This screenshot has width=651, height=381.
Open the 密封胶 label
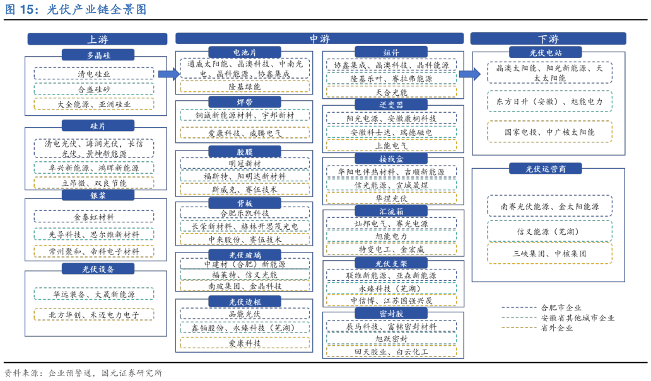390,314
